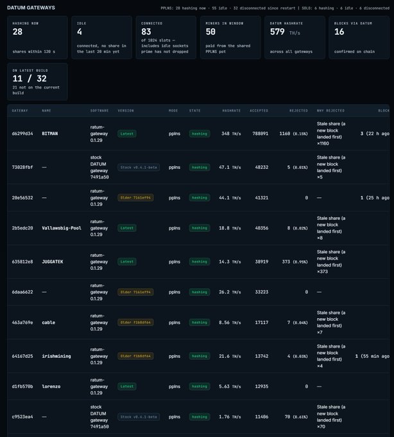Click the 1 (55 min ago) block cell

pos(372,356)
